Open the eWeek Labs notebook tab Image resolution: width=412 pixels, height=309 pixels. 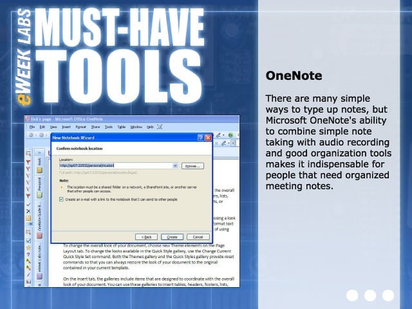tap(39, 261)
